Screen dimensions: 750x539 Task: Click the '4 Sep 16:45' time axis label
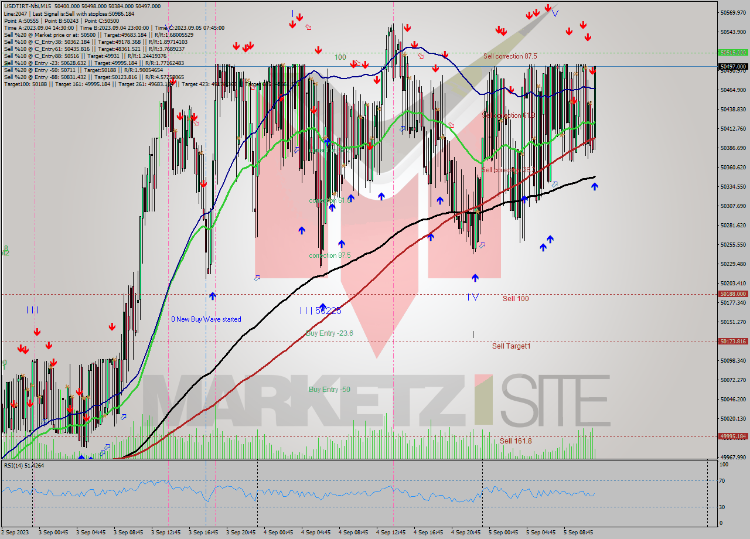pyautogui.click(x=428, y=533)
